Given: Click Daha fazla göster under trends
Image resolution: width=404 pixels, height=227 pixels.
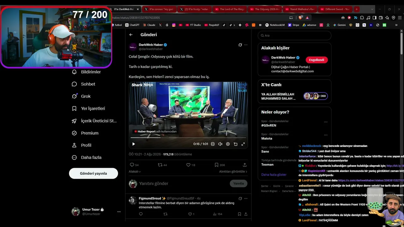Looking at the screenshot, I should coord(274,175).
